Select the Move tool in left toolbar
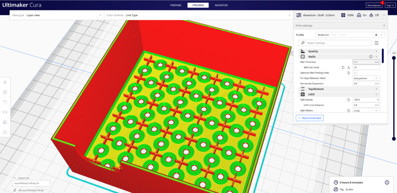 [x=5, y=82]
